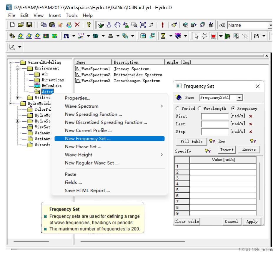This screenshot has width=278, height=254.
Task: Collapse the GeneralModeling tree node
Action: [11, 62]
